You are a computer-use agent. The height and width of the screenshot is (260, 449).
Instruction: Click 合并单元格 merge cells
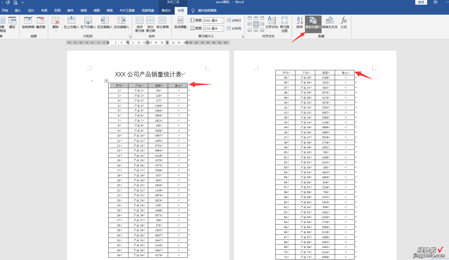[x=140, y=24]
